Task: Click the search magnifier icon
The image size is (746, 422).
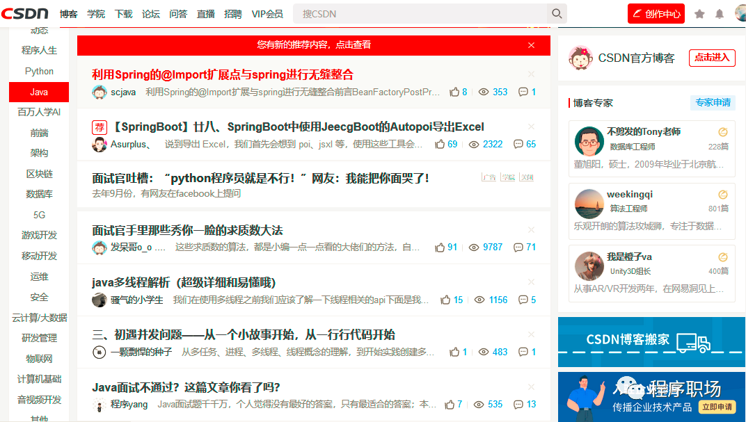Action: pyautogui.click(x=557, y=13)
